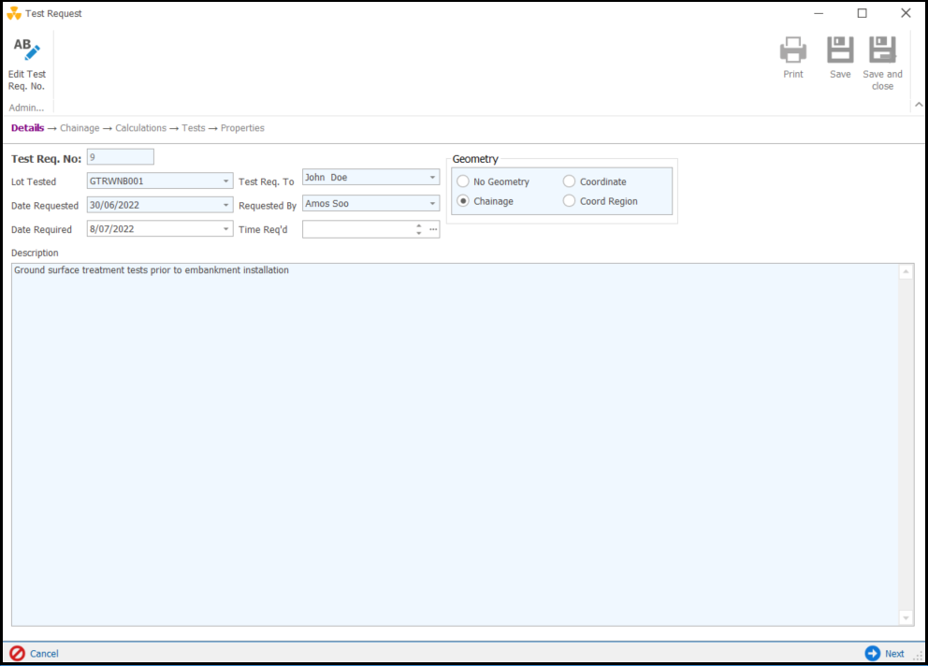The height and width of the screenshot is (666, 928).
Task: Collapse the ribbon using the chevron
Action: point(918,105)
